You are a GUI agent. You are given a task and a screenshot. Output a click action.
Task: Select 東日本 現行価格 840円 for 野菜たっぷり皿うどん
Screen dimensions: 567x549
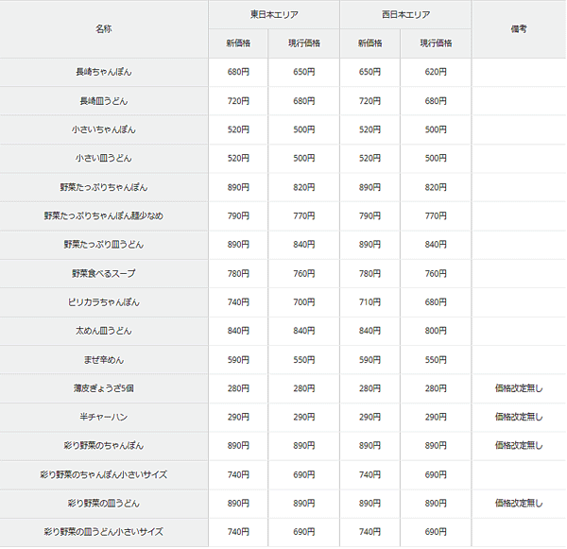point(304,245)
